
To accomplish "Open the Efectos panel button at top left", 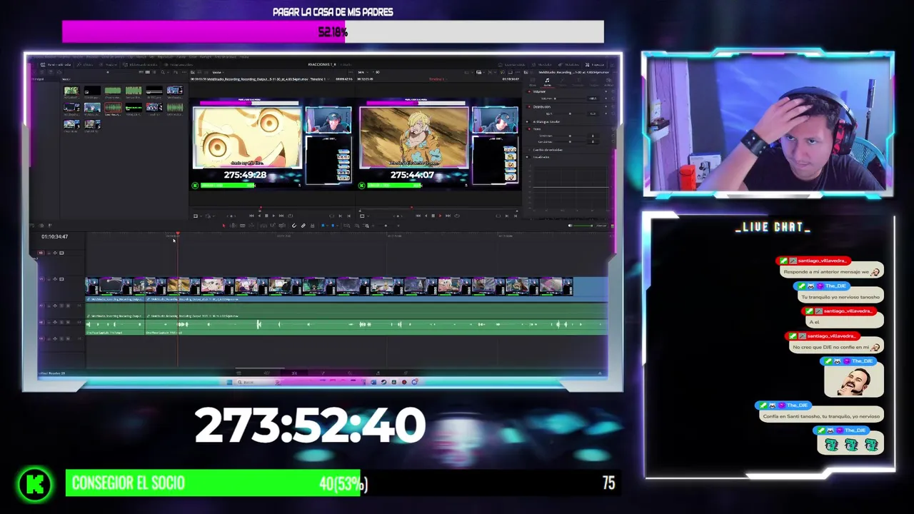I will pyautogui.click(x=85, y=65).
